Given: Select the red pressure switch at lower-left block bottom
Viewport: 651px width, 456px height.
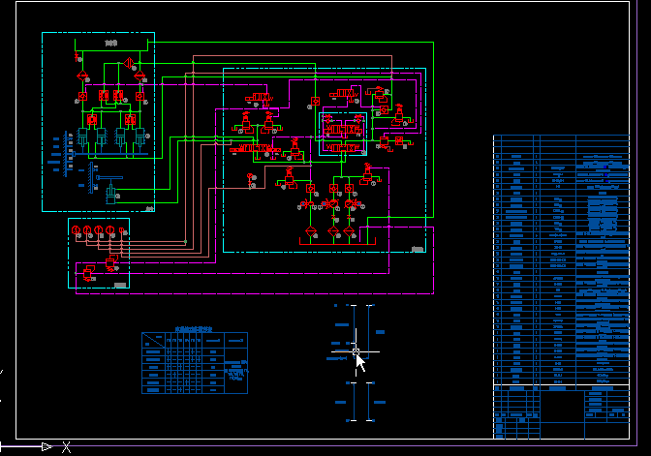Looking at the screenshot, I should coord(88,273).
